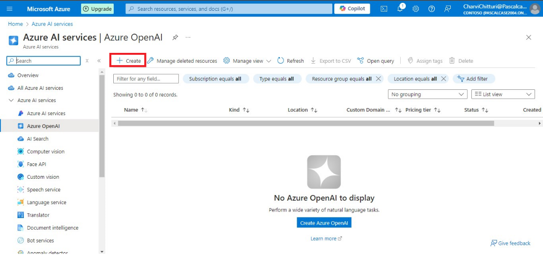Open the Azure portal hamburger menu

tap(10, 9)
